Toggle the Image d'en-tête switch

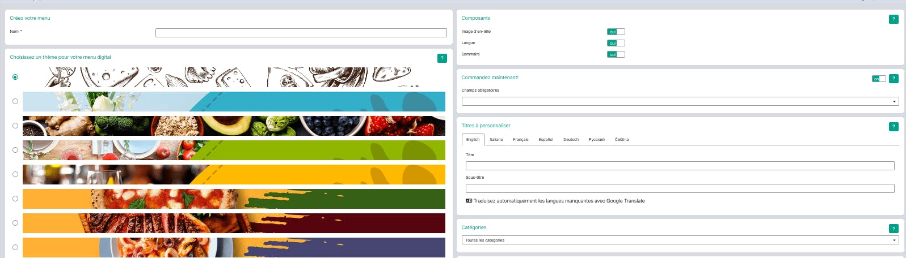tap(616, 32)
